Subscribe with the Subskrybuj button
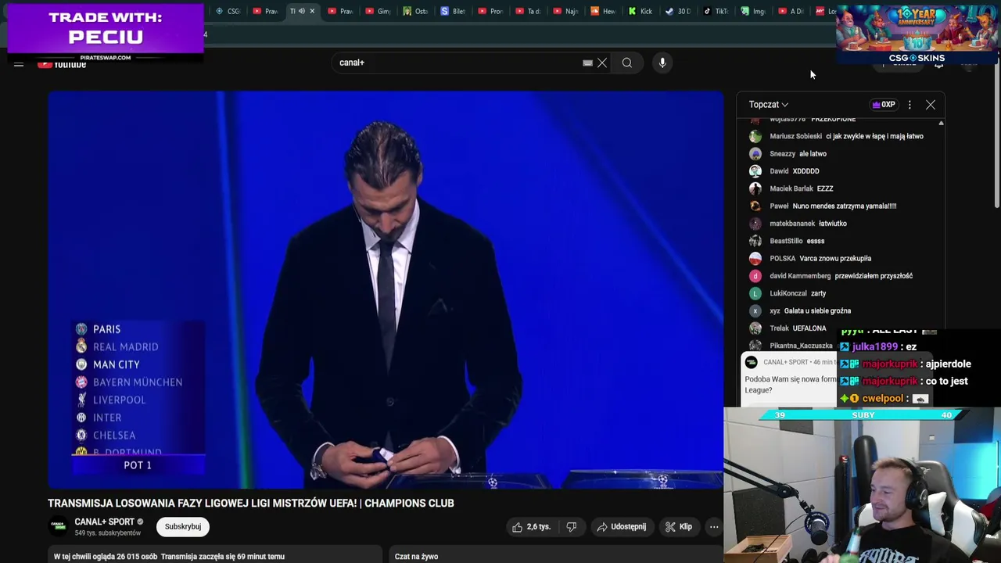 click(183, 526)
